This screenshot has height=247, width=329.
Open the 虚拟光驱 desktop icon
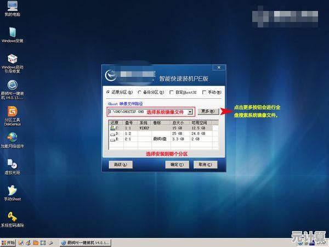pos(12,164)
